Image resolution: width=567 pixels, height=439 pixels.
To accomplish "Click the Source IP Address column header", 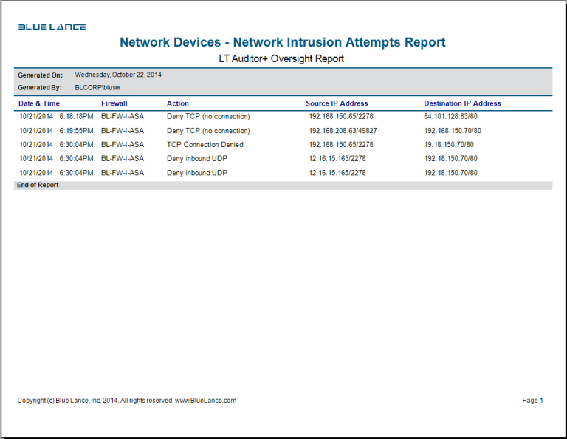I will [x=337, y=103].
